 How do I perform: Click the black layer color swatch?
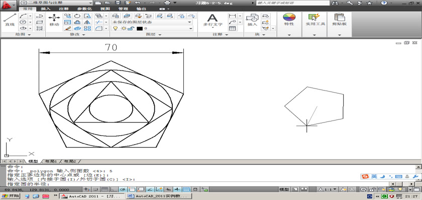[139, 28]
